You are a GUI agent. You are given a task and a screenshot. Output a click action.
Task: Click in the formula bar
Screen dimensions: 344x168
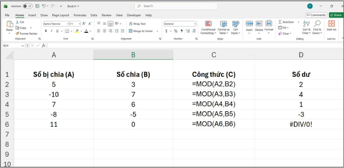tap(195, 46)
